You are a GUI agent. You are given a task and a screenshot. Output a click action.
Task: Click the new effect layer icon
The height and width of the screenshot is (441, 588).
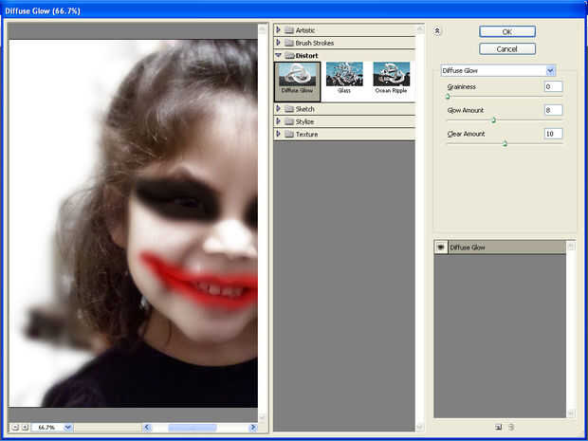pos(498,427)
